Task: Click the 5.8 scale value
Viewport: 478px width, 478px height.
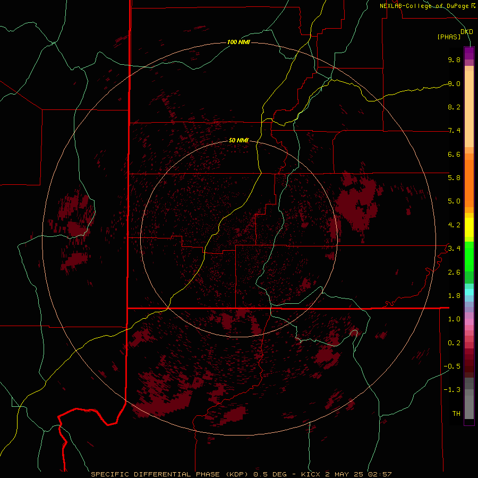Action: pyautogui.click(x=454, y=177)
